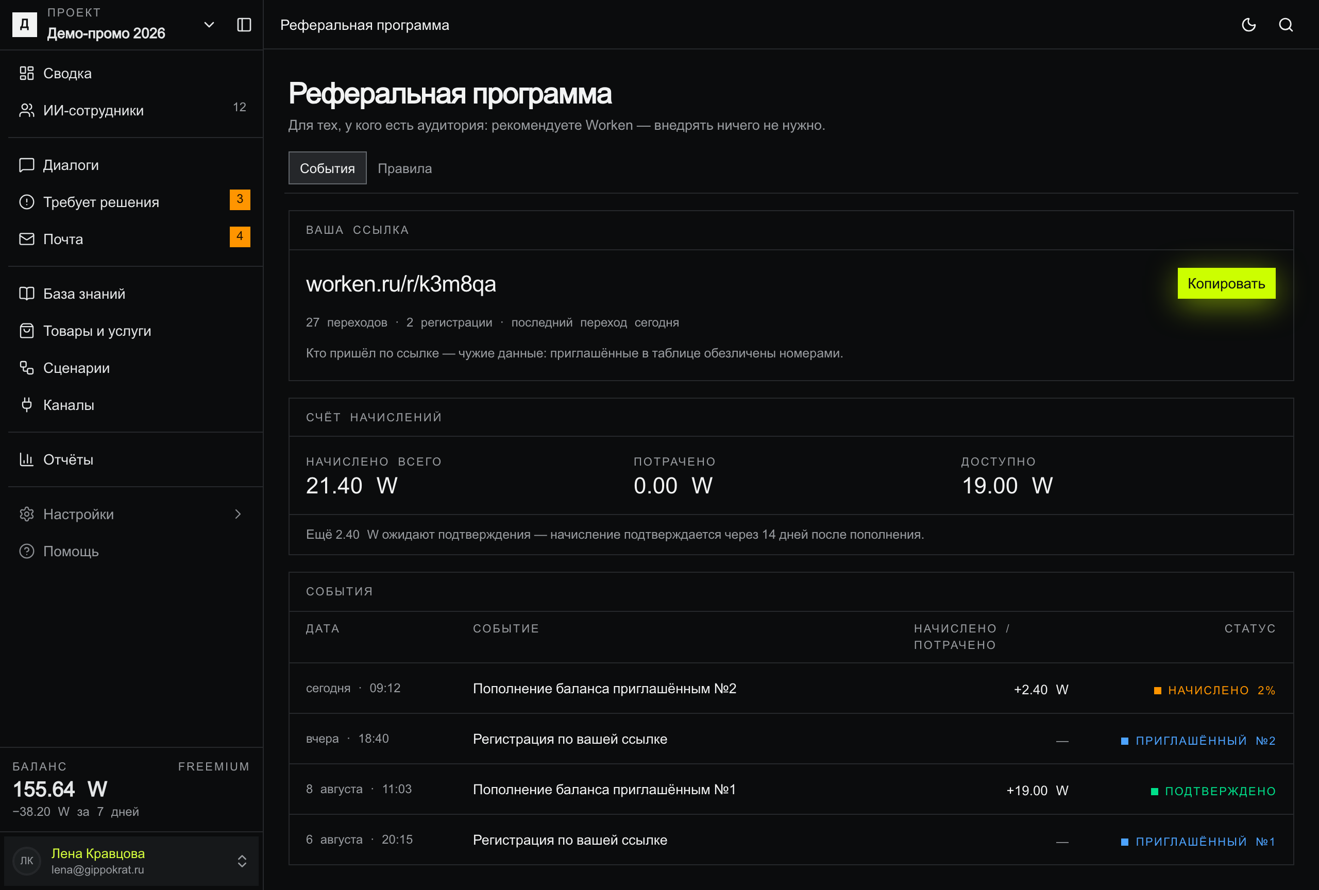Click the row dated сегодня · 09:12

(791, 689)
